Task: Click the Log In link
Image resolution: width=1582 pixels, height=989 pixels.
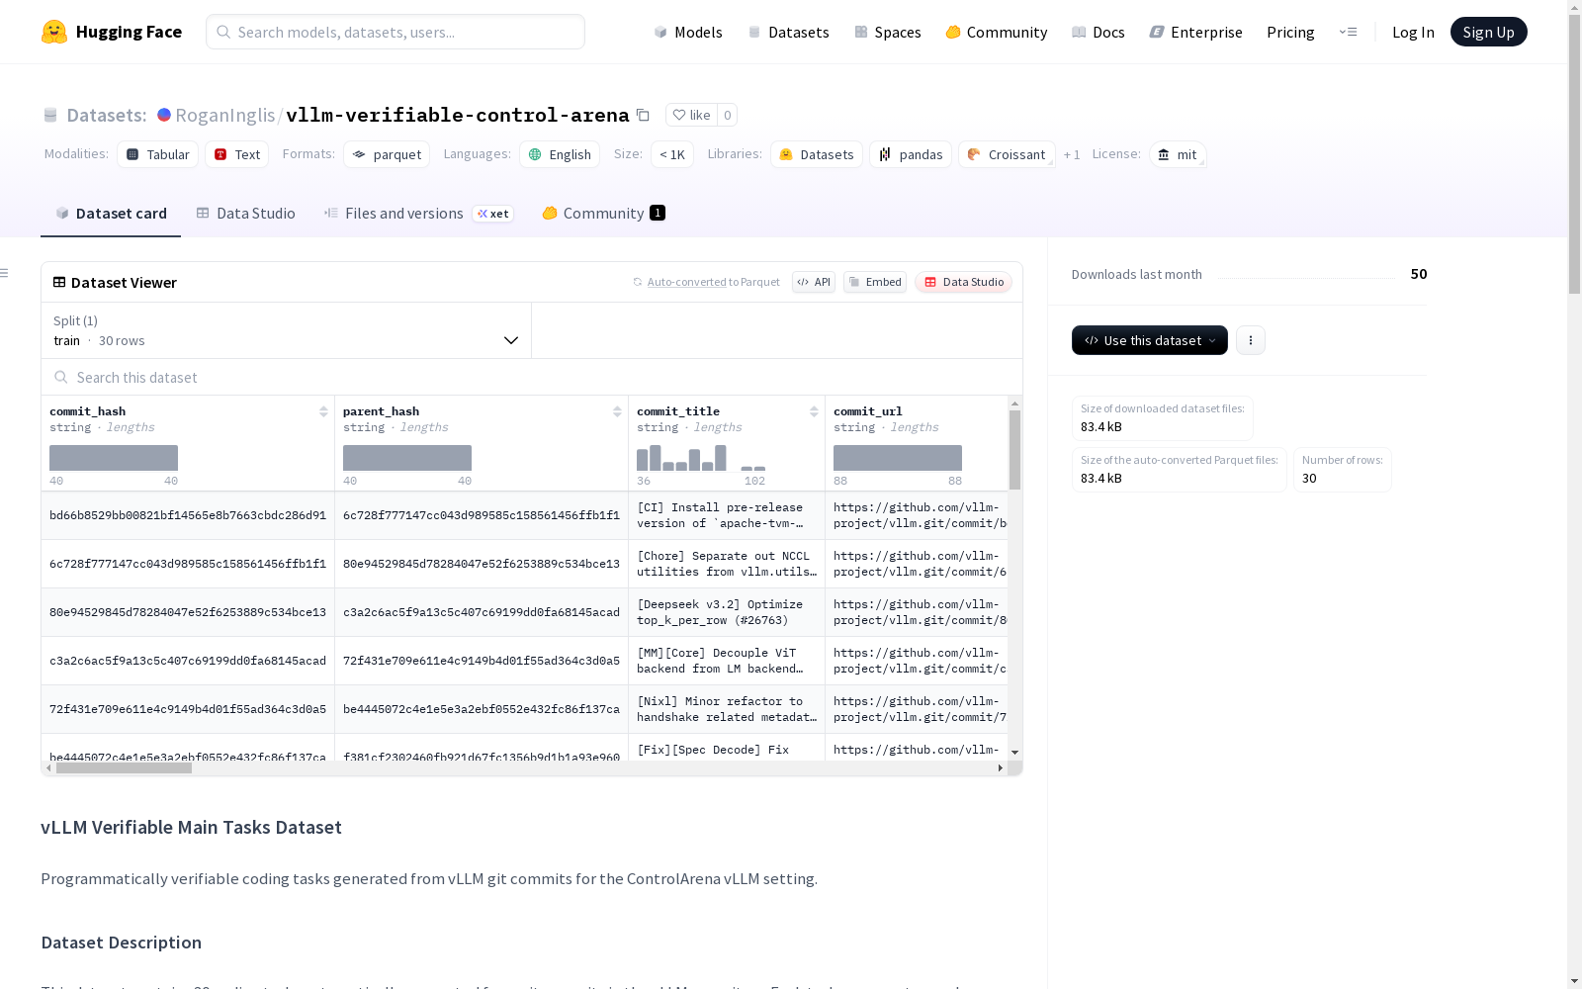Action: coord(1413,32)
